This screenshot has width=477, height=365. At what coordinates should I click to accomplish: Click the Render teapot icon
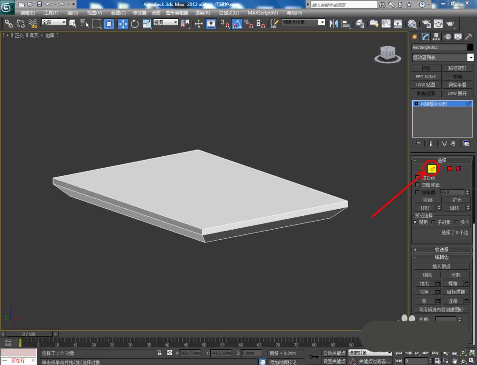click(450, 24)
